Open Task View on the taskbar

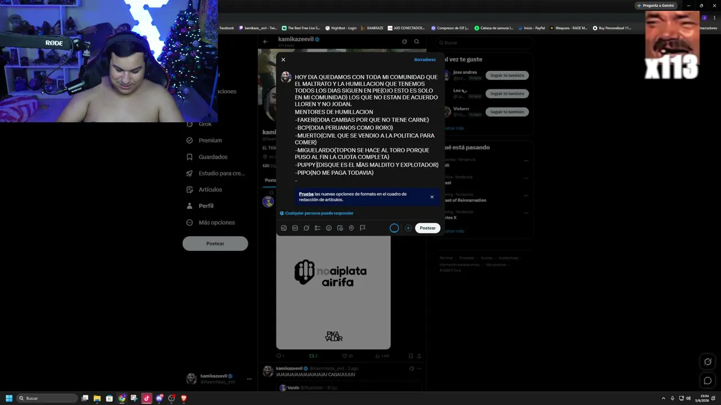[x=85, y=398]
